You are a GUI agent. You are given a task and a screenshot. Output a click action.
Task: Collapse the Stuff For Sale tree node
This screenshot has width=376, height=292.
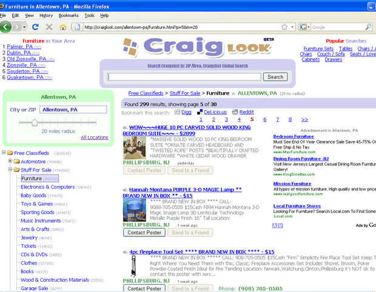click(x=10, y=170)
